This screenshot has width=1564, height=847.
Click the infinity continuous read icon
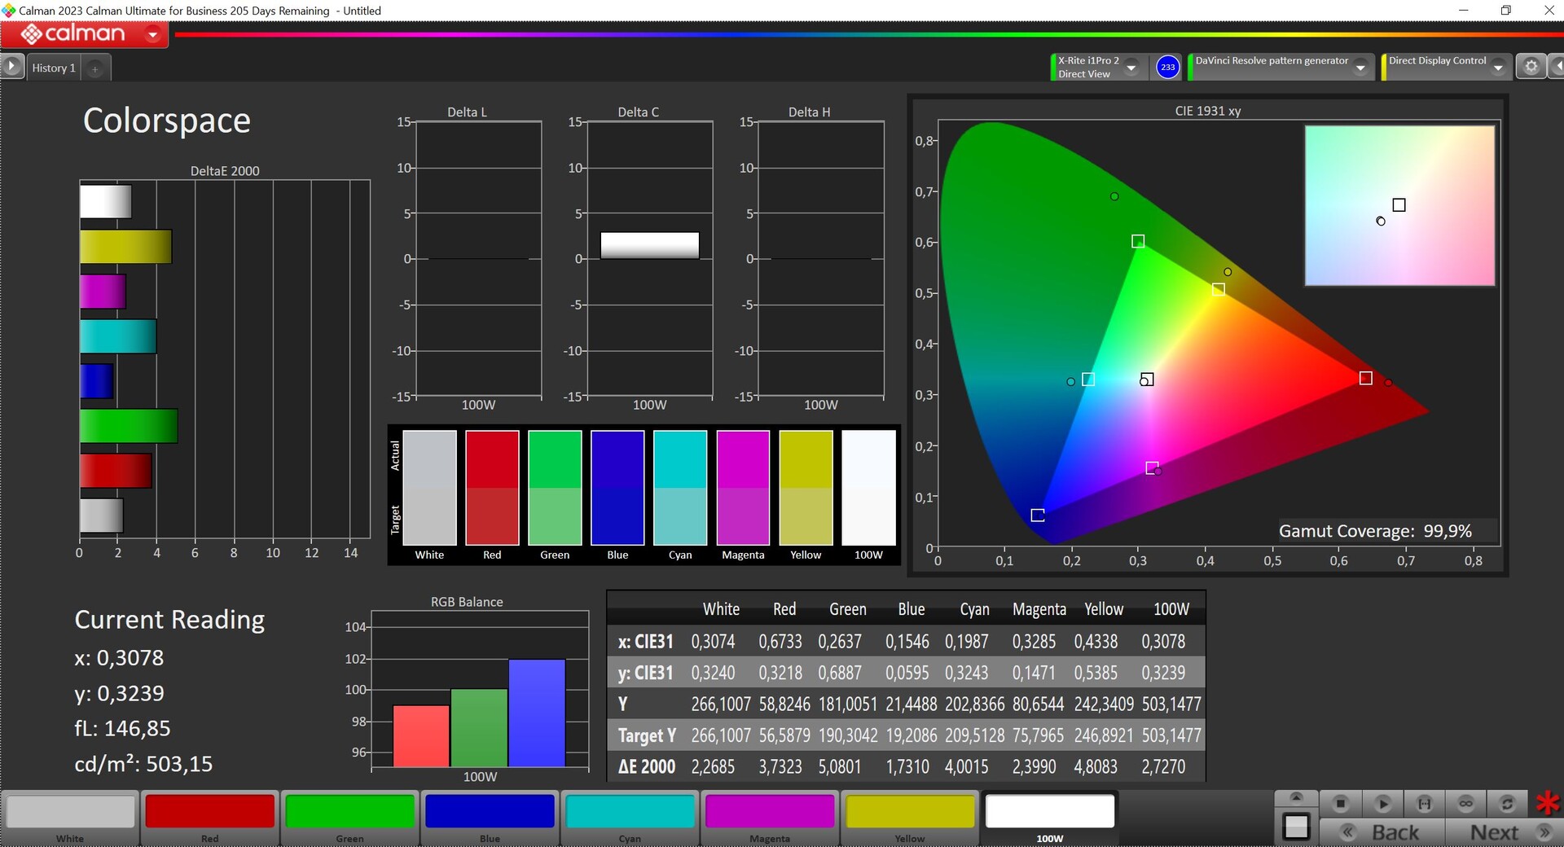(x=1465, y=804)
